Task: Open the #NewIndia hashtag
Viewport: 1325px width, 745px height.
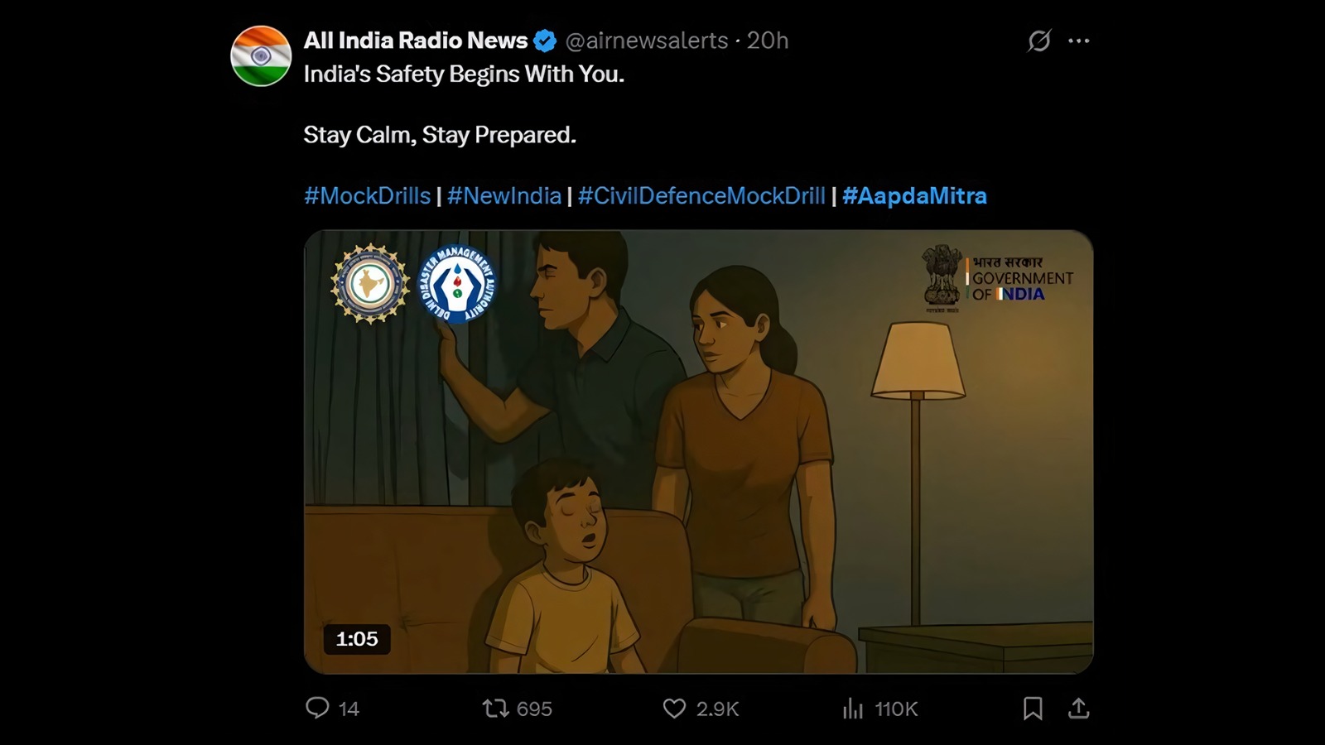Action: (x=504, y=196)
